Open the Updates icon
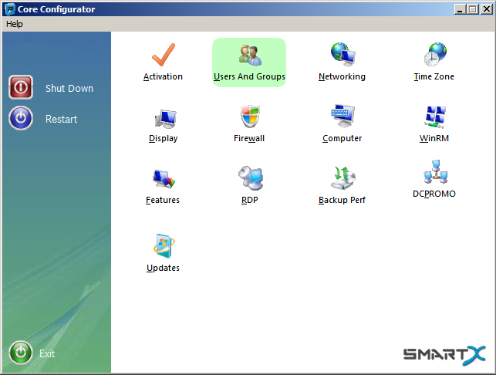This screenshot has height=375, width=496. click(x=164, y=246)
